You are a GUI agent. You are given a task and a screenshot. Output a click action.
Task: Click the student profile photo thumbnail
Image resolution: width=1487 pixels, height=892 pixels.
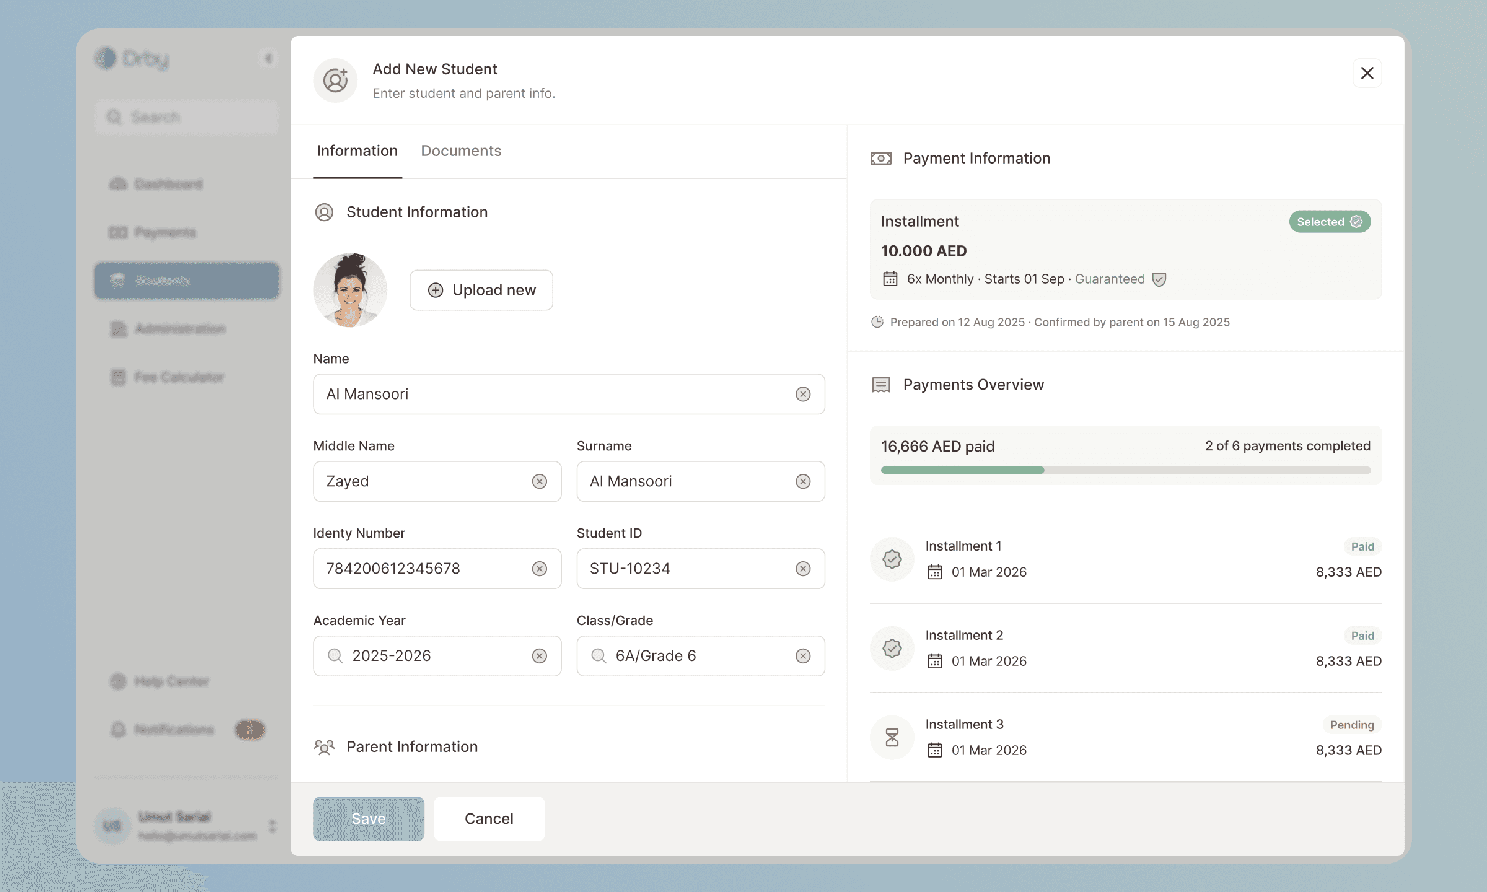click(x=350, y=290)
